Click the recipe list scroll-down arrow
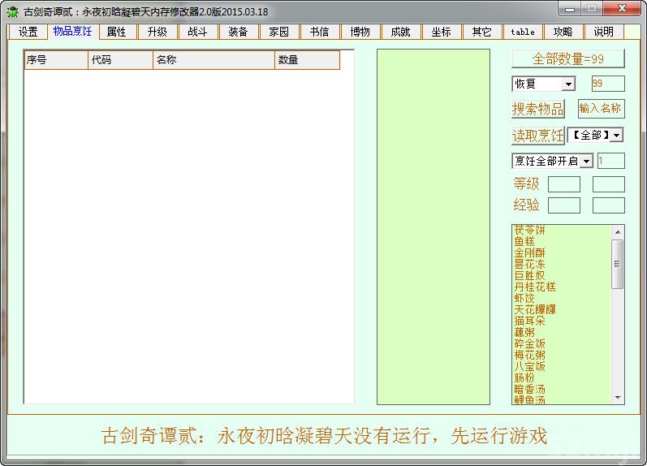 (619, 398)
